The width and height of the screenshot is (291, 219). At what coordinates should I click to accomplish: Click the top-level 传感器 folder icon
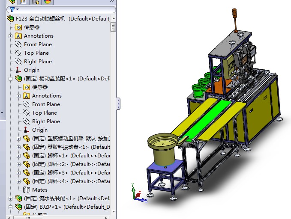point(18,27)
